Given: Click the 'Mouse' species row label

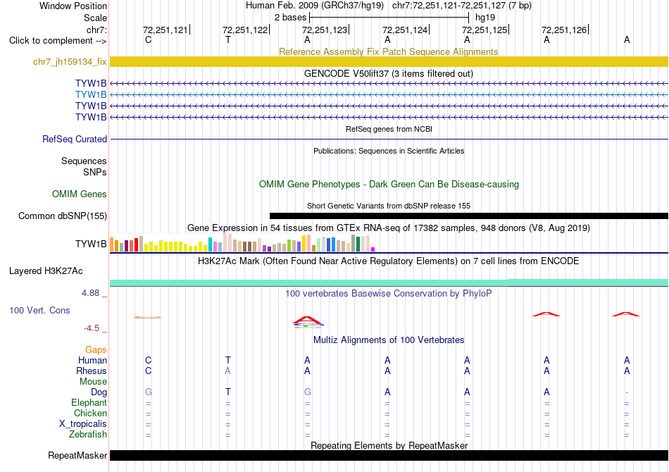Looking at the screenshot, I should 93,382.
